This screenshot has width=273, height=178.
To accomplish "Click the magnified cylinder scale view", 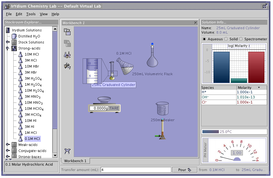I will click(92, 71).
